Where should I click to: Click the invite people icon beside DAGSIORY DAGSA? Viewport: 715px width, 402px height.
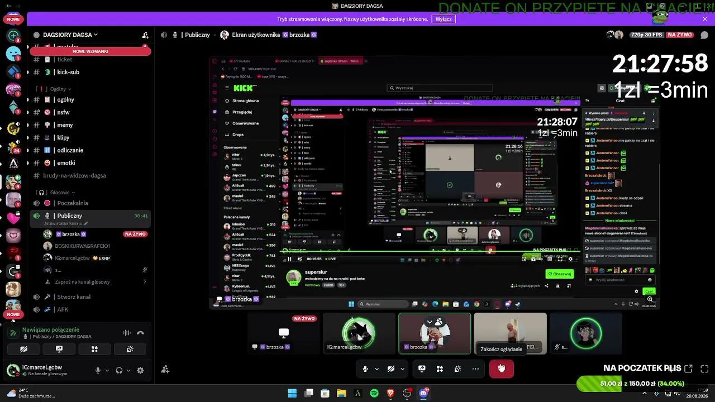coord(145,35)
